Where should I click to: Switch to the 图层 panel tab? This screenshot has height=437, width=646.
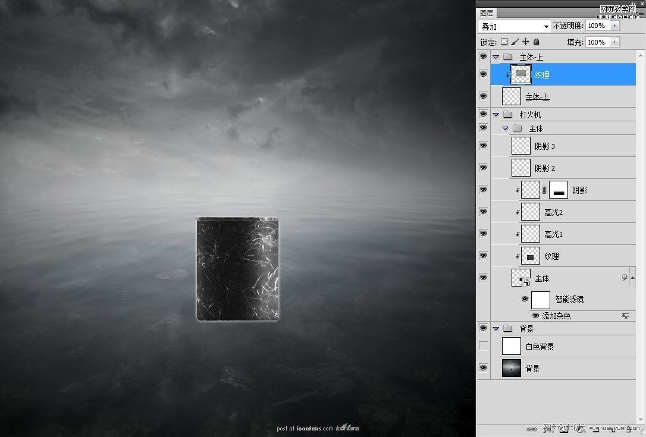click(487, 12)
